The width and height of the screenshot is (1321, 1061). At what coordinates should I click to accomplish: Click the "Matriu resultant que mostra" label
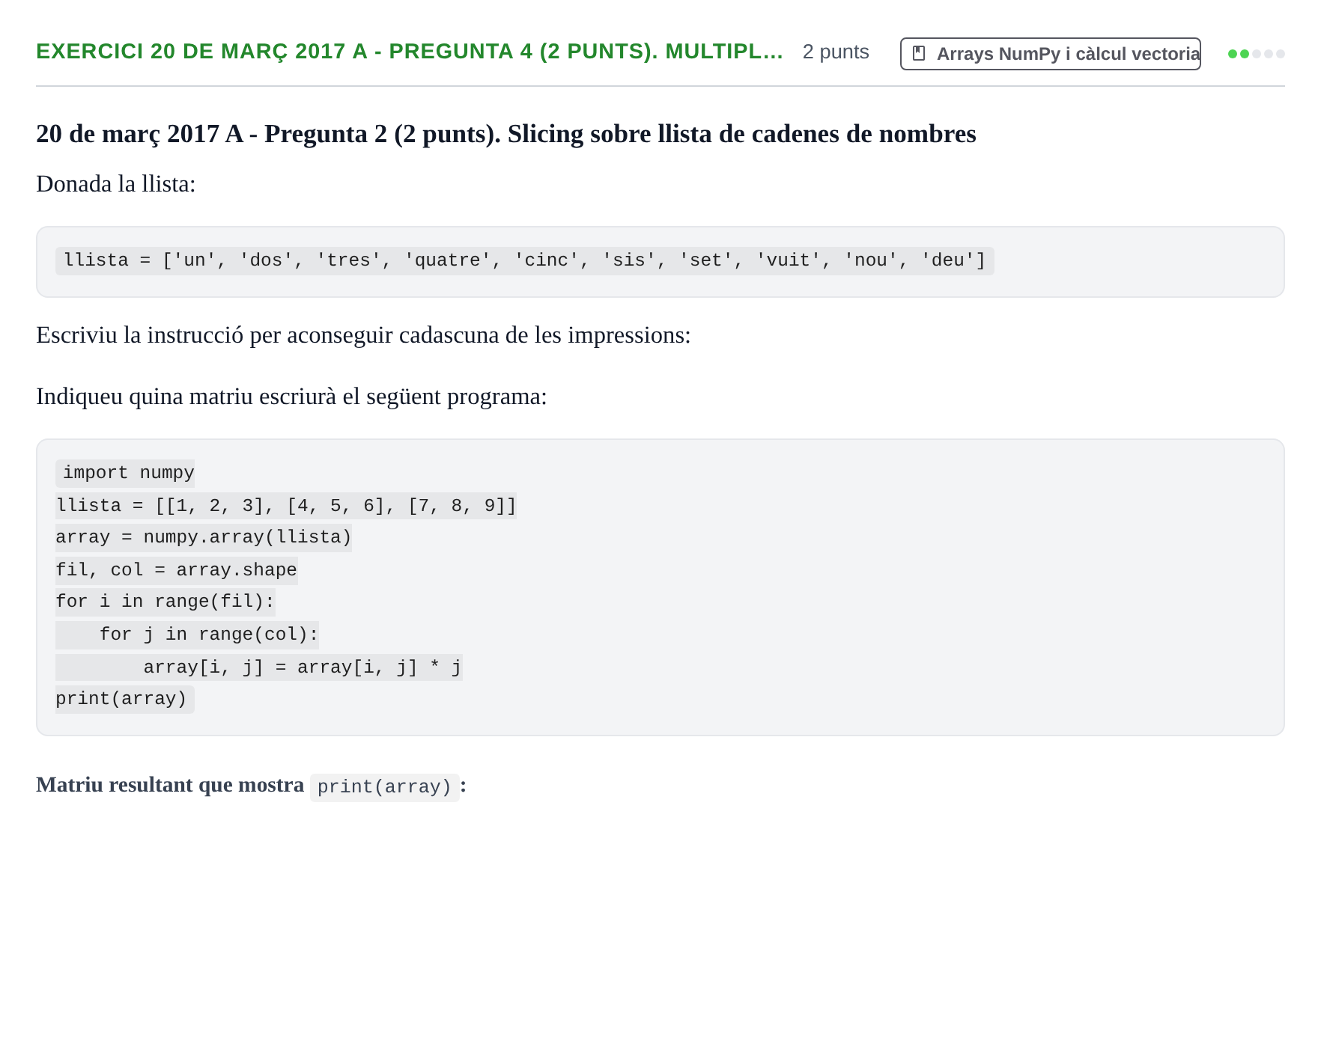[x=170, y=785]
